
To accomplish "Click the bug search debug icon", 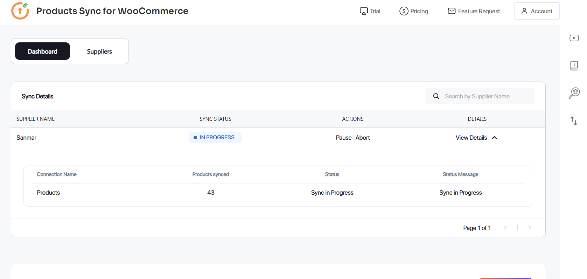I will tap(574, 93).
